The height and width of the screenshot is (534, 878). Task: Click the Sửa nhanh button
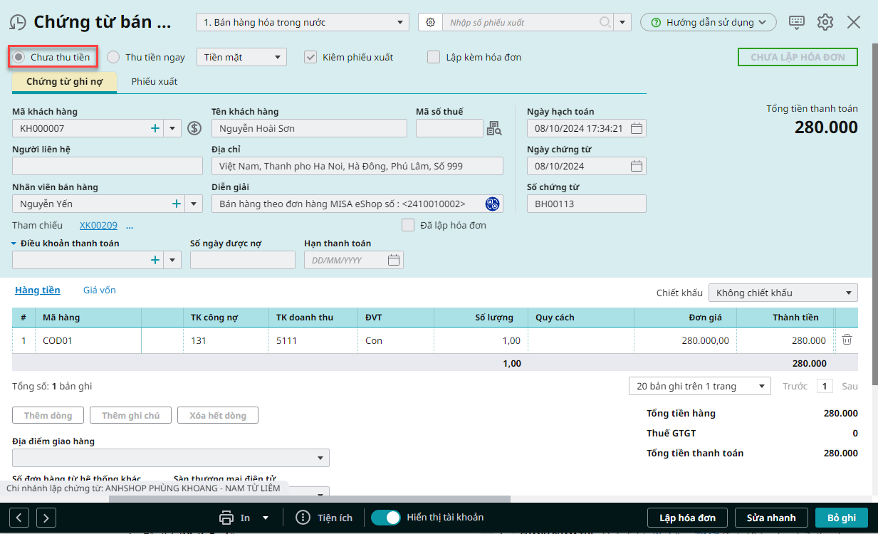click(x=771, y=518)
